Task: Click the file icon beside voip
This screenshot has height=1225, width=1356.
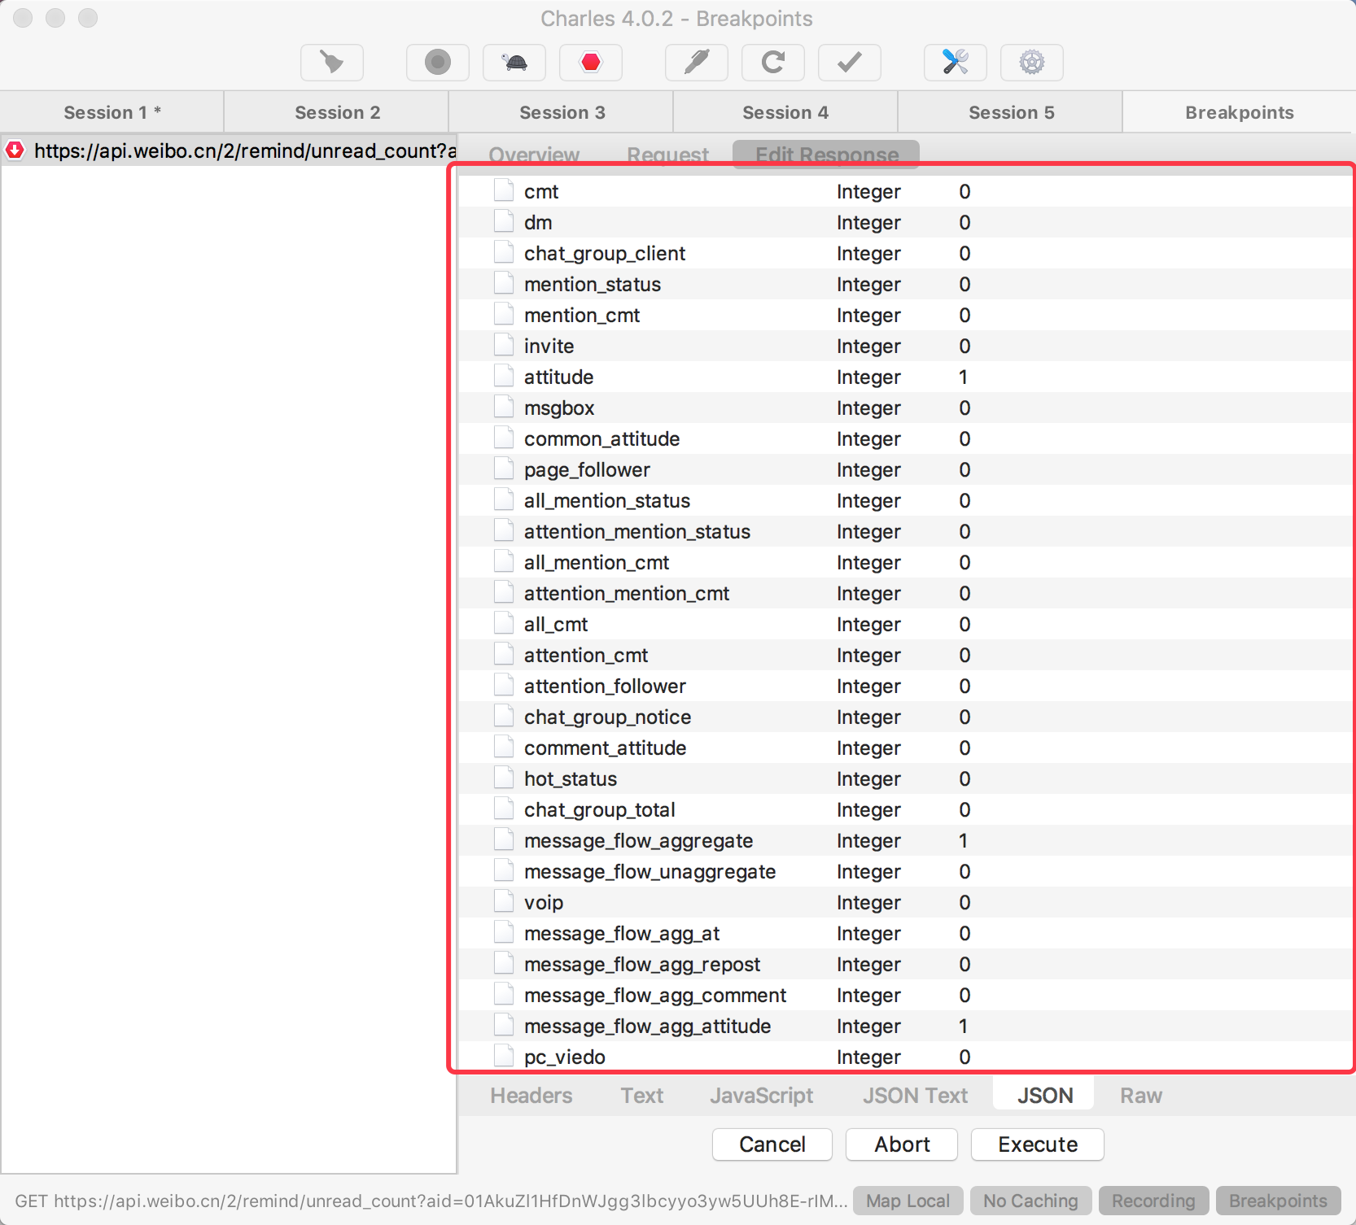Action: point(505,902)
